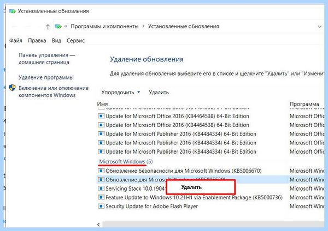Viewport: 328px width, 231px height.
Task: Open the address bar history dropdown chevron
Action: click(319, 27)
